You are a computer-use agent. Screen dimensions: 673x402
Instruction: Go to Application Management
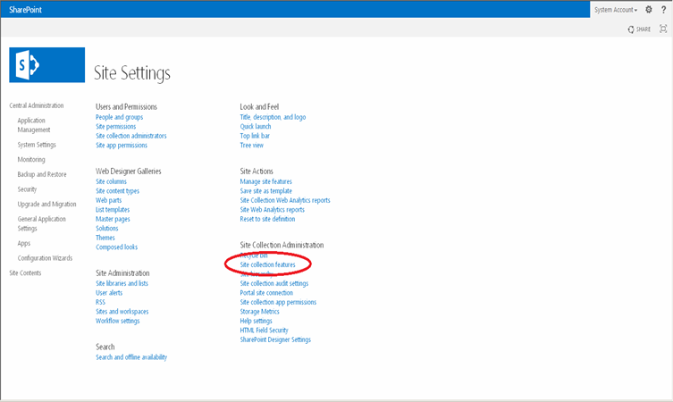point(34,125)
